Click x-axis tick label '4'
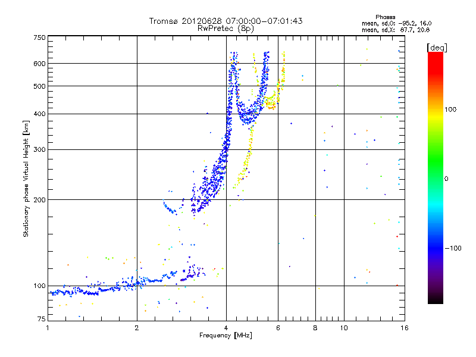Viewport: 476px width, 357px height. [226, 328]
